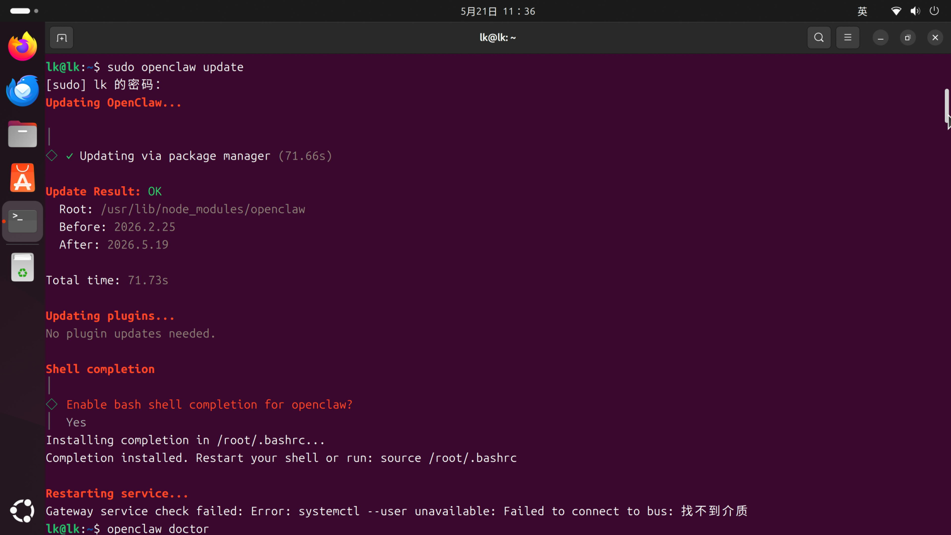Click the terminal title 'lk@lk: ~'
951x535 pixels.
pyautogui.click(x=498, y=37)
